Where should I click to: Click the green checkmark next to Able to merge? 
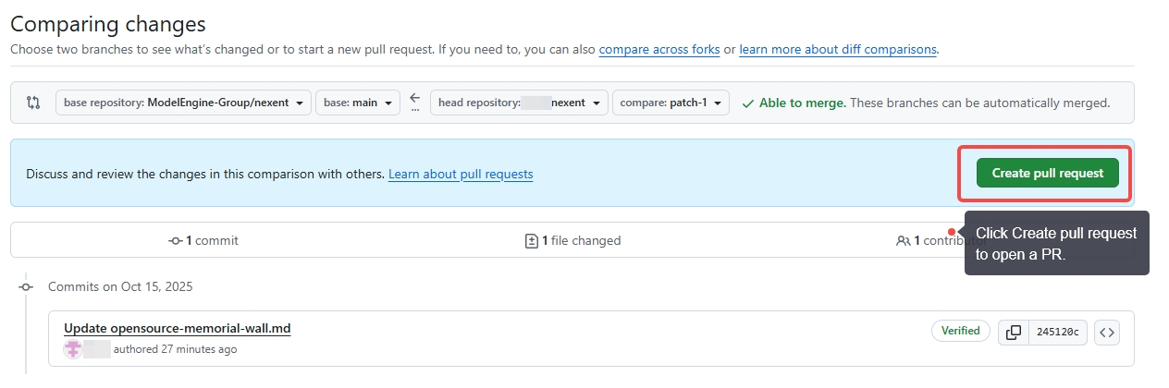747,103
